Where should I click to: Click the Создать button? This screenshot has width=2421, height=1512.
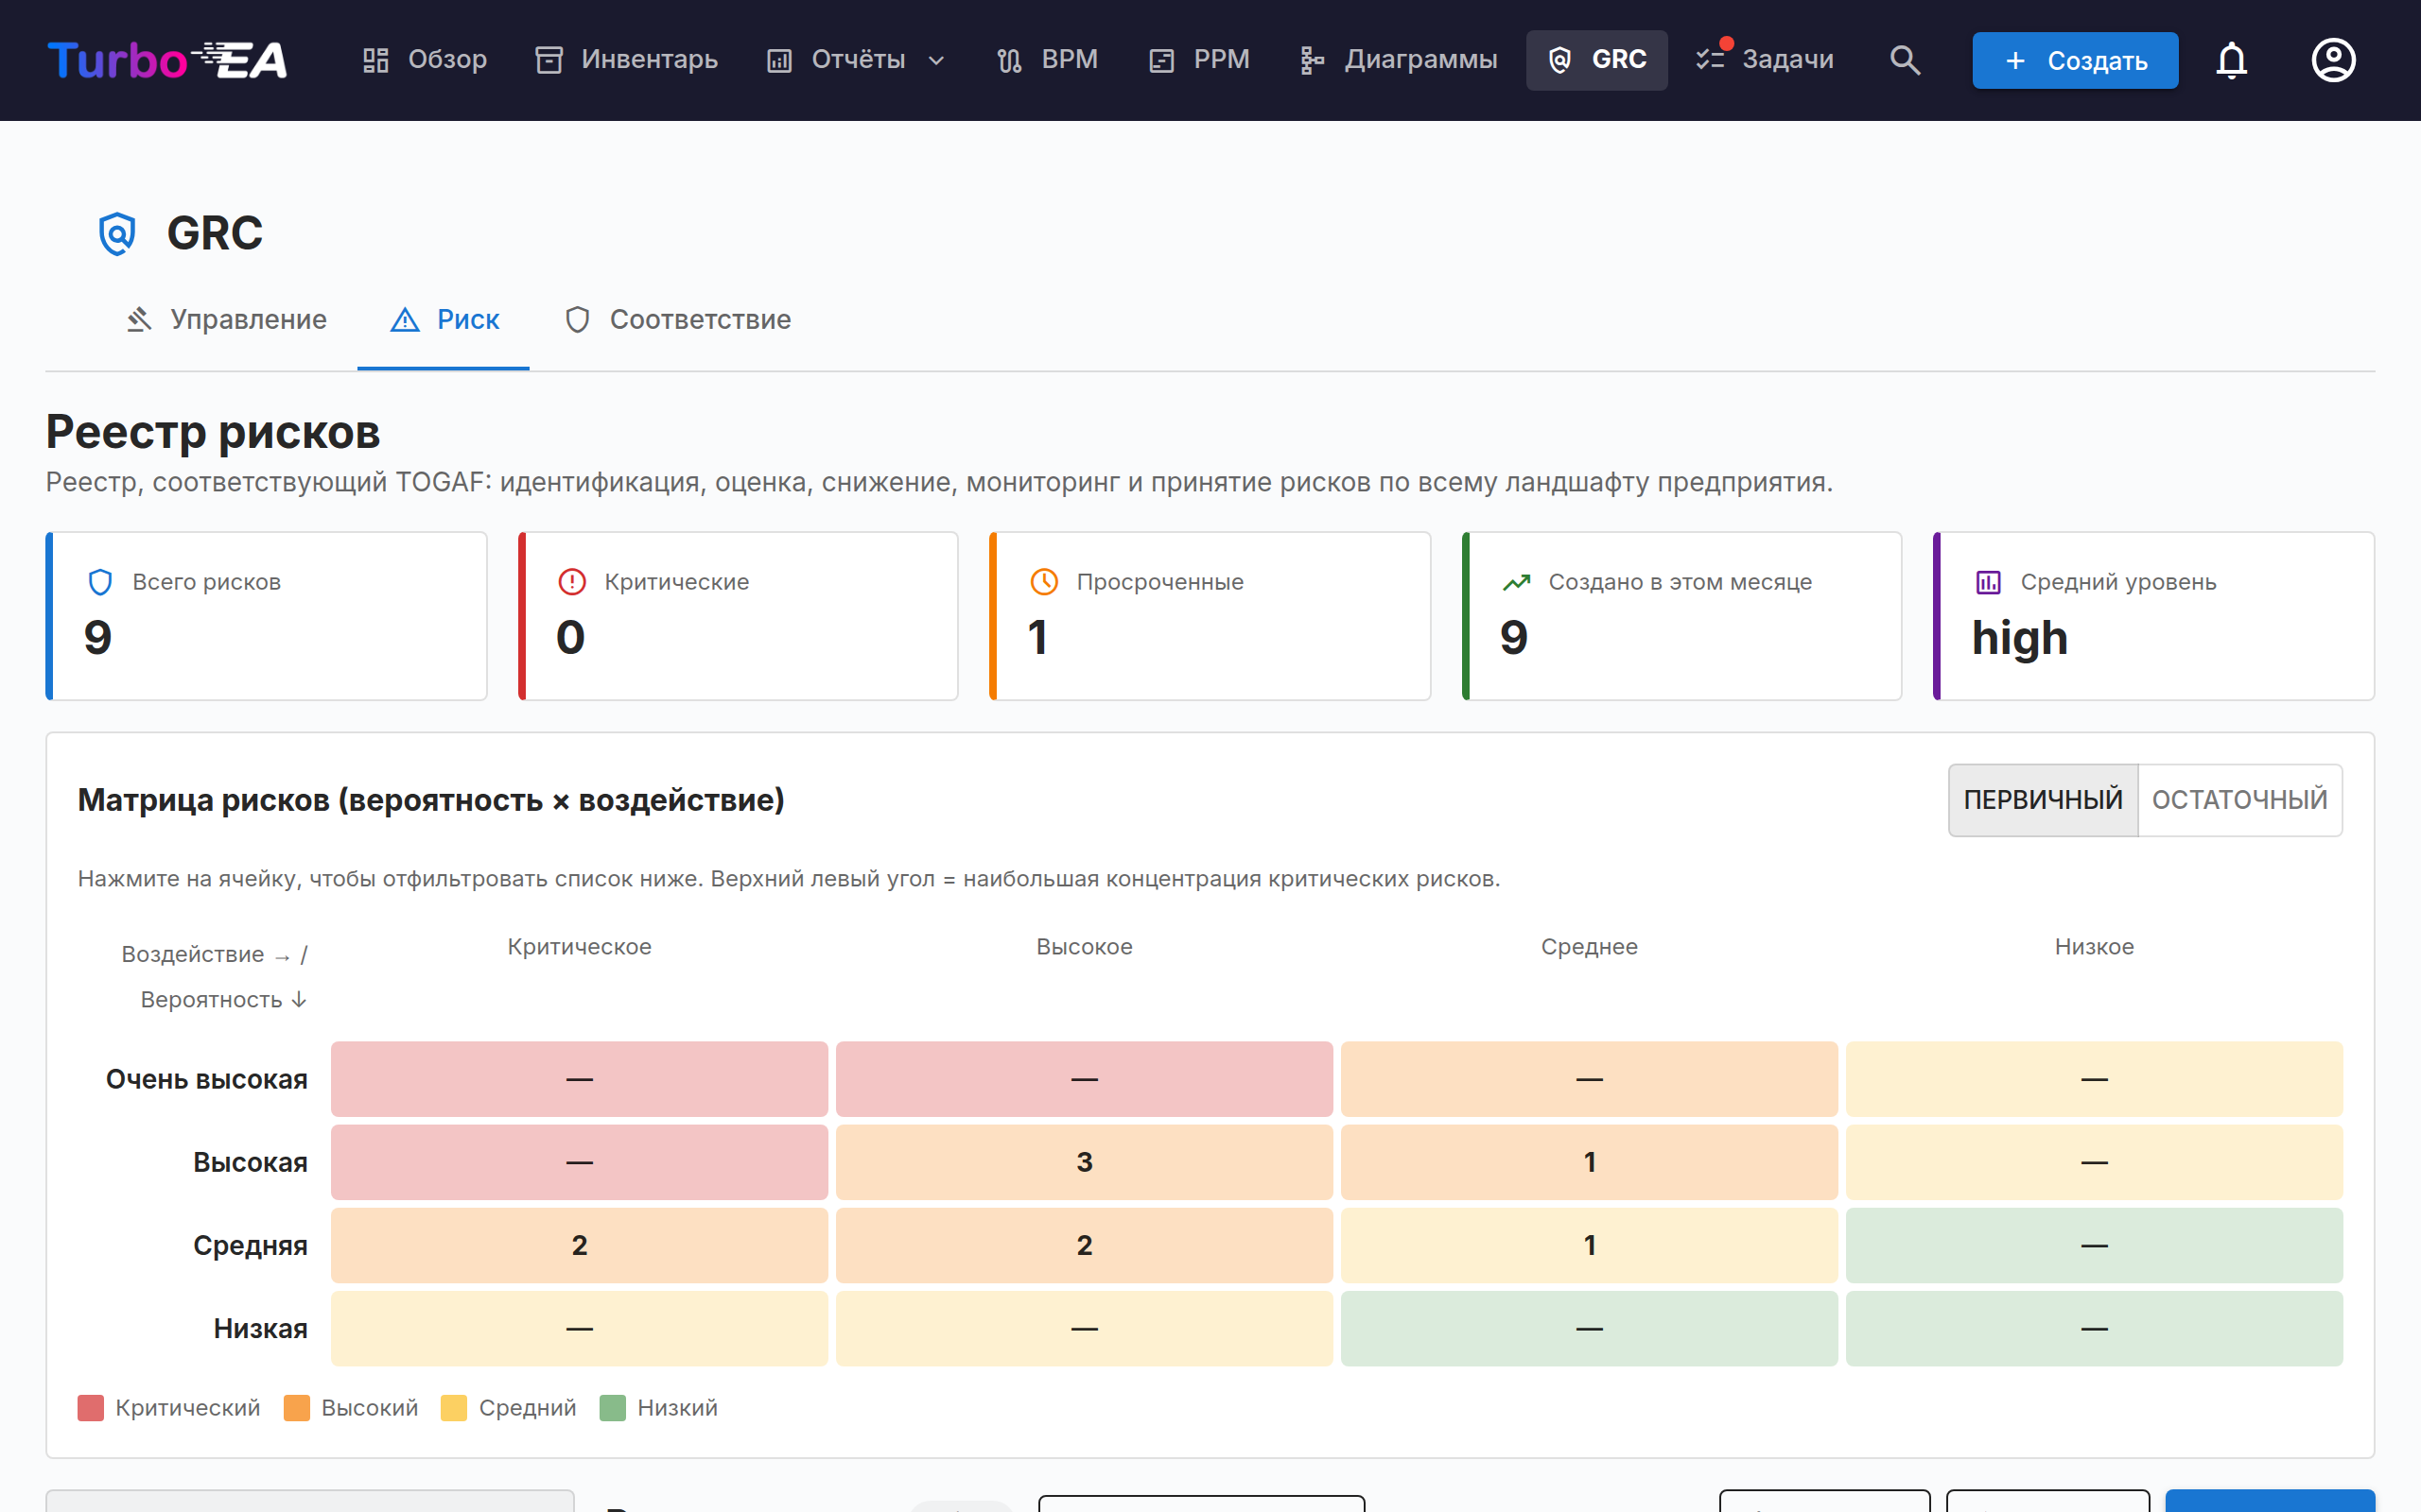point(2075,60)
